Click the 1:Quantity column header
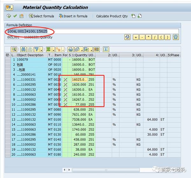Viewport: 191px width, 178px height. click(80, 55)
